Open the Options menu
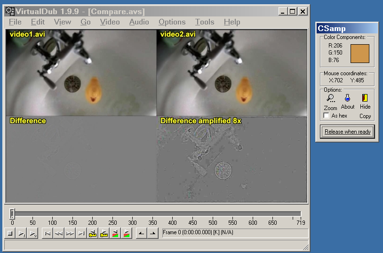The height and width of the screenshot is (253, 383). click(x=172, y=22)
